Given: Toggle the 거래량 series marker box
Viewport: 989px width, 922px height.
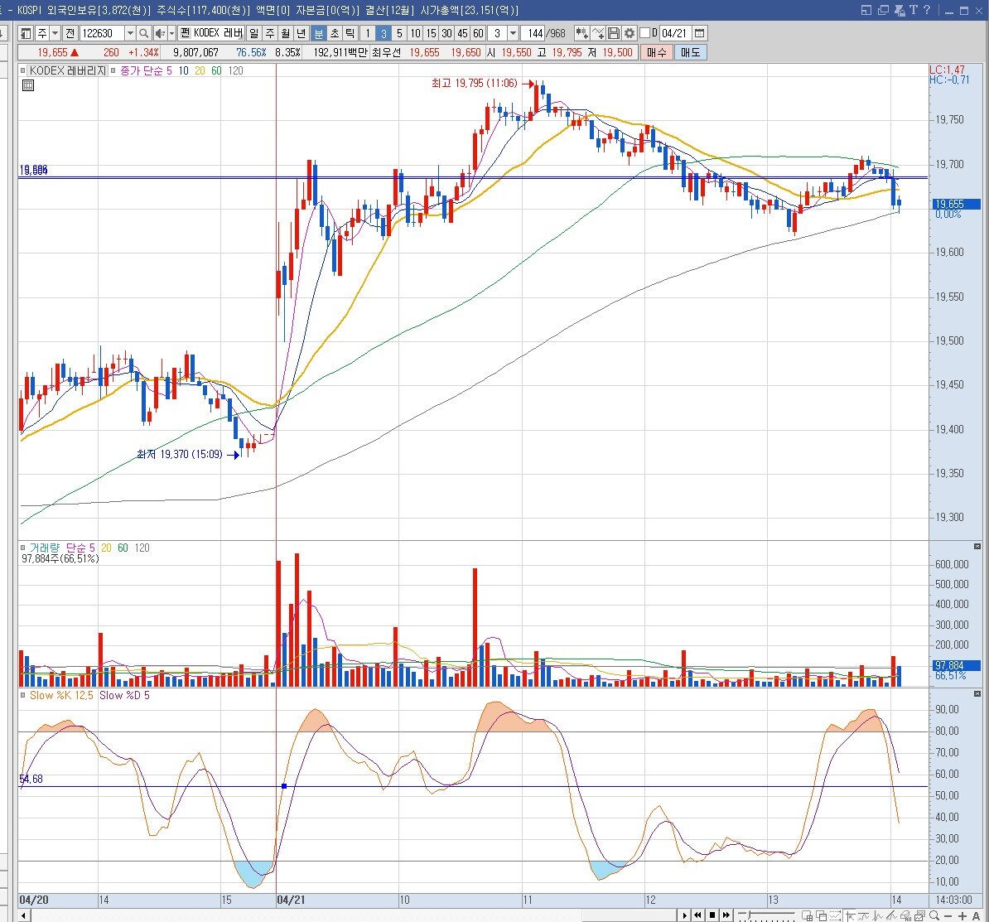Looking at the screenshot, I should [22, 548].
